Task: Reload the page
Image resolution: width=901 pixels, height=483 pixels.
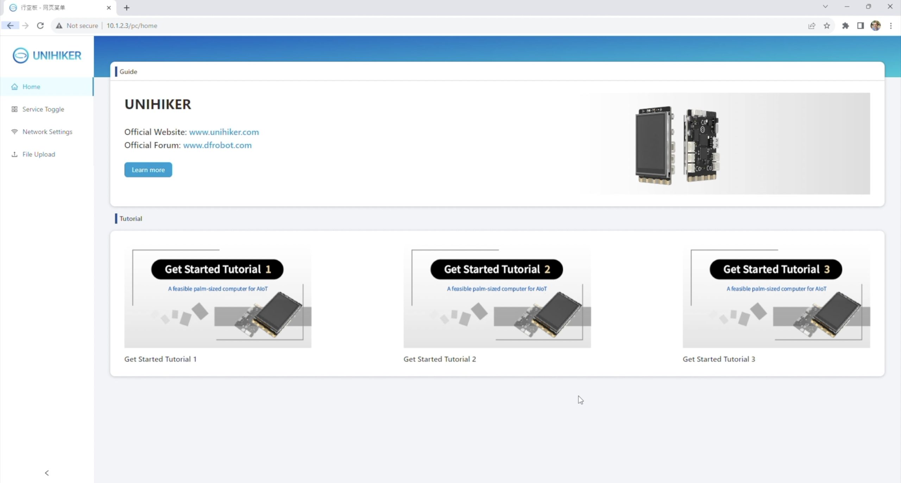Action: click(x=40, y=26)
